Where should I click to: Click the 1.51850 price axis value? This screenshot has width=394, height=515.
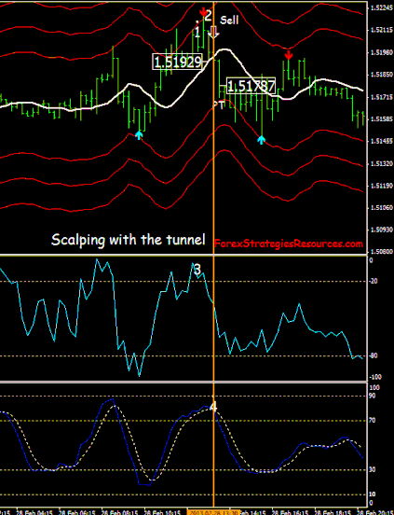(x=381, y=75)
